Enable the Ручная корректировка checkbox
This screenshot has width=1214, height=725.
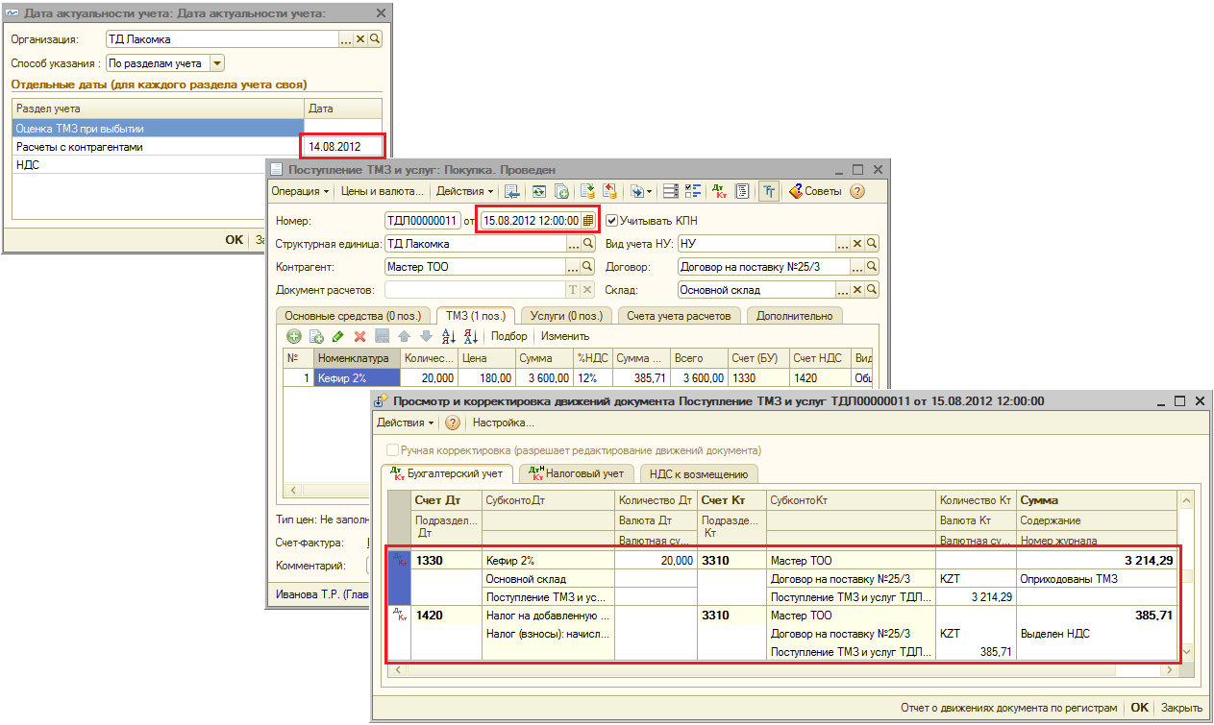coord(391,449)
